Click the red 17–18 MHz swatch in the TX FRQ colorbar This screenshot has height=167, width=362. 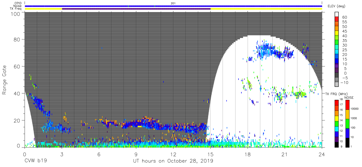tap(337, 103)
